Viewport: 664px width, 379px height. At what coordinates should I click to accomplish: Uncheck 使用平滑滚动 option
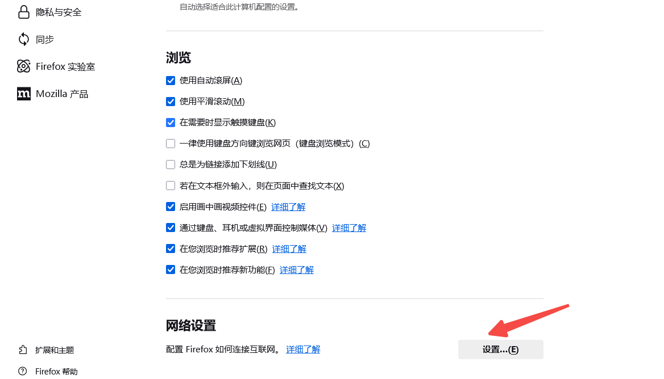point(171,102)
